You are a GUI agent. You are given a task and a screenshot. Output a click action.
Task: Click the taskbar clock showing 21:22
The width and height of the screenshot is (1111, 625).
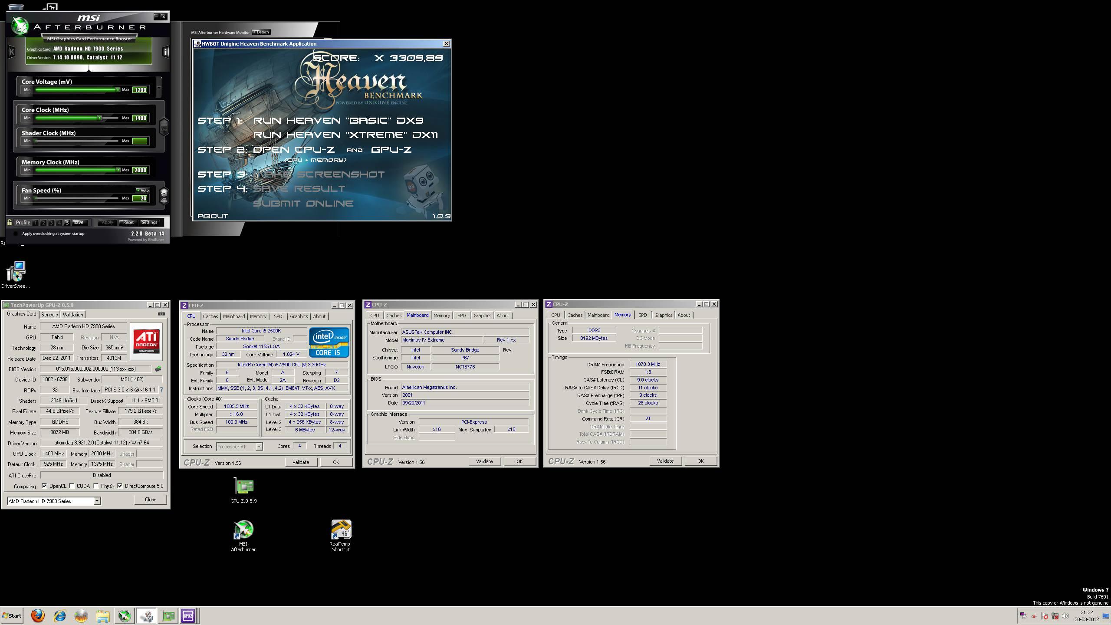tap(1087, 616)
